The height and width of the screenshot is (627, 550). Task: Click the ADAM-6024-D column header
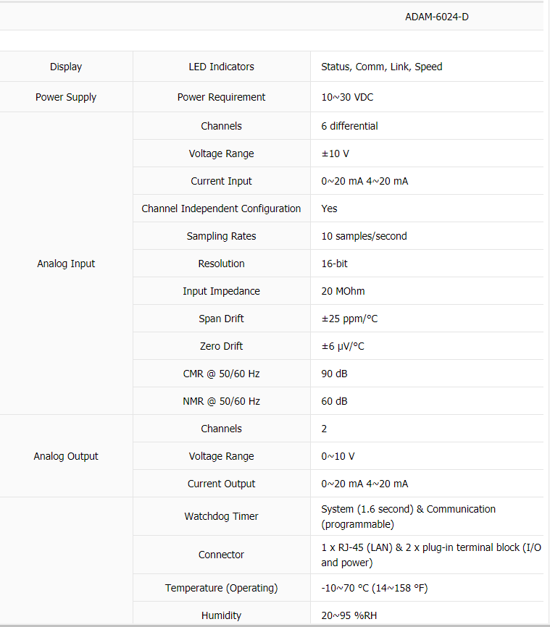436,17
